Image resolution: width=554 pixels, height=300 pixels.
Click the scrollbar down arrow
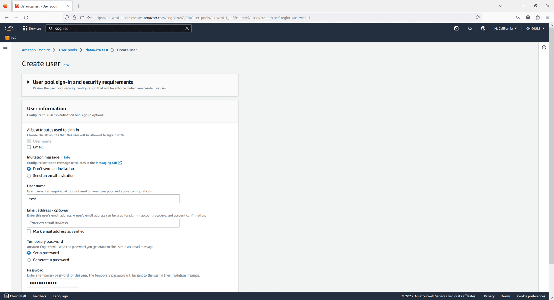pyautogui.click(x=552, y=297)
